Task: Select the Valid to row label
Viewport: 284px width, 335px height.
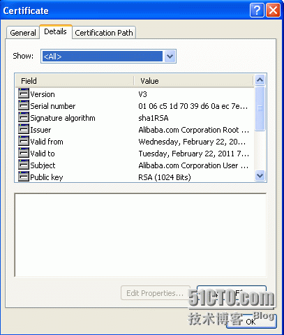Action: (x=43, y=154)
